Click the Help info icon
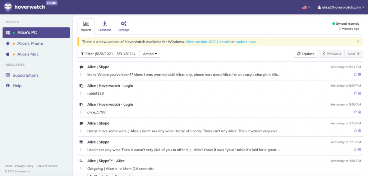The width and height of the screenshot is (368, 176). click(x=8, y=85)
